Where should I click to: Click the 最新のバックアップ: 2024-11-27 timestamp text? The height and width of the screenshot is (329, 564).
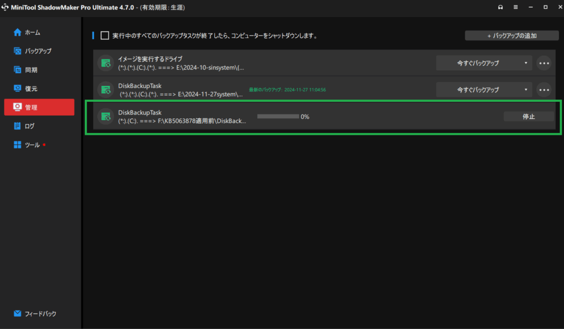pos(288,90)
